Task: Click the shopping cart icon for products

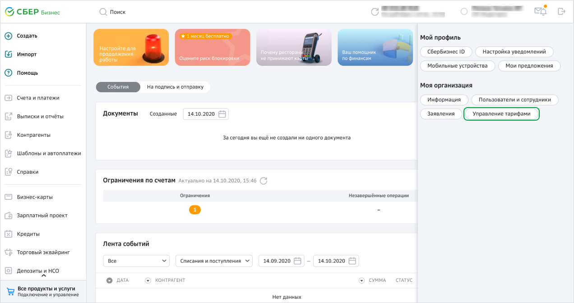Action: [10, 291]
